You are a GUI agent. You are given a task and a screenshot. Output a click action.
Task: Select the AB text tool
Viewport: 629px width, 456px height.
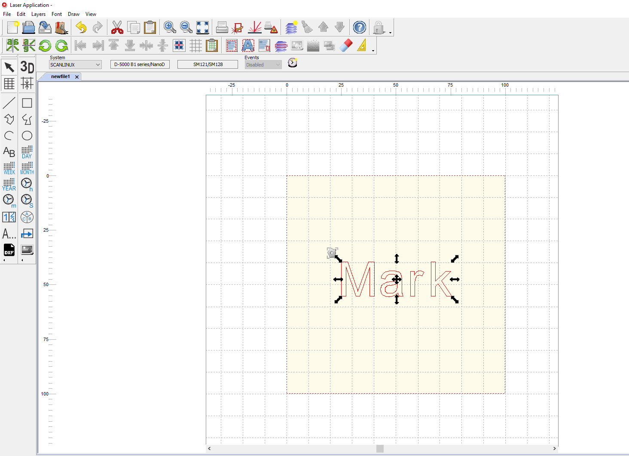tap(9, 152)
